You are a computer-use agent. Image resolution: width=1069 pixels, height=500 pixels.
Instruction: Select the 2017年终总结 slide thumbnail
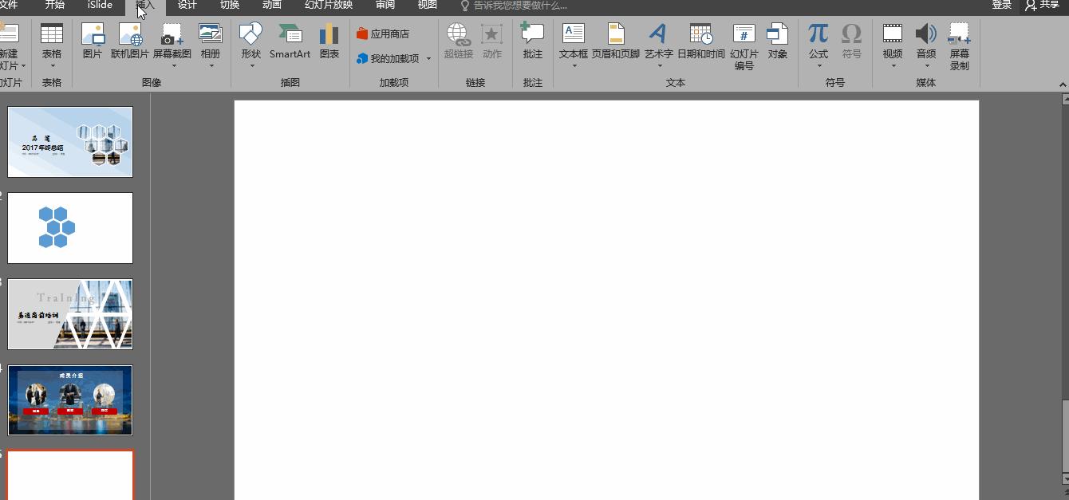tap(70, 142)
